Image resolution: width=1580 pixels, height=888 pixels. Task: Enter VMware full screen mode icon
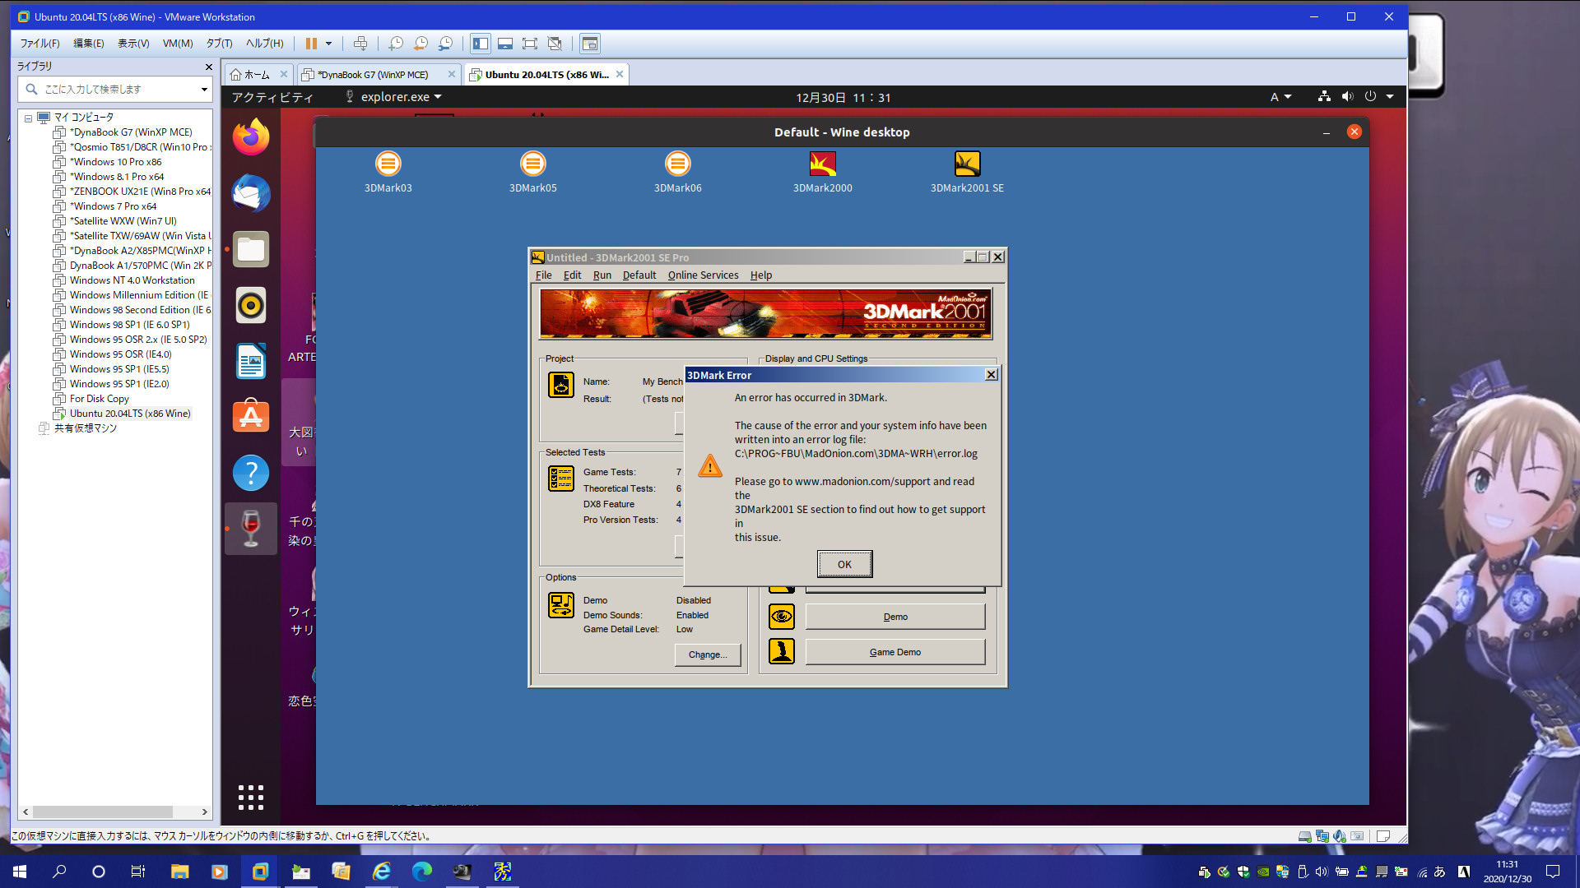(530, 44)
